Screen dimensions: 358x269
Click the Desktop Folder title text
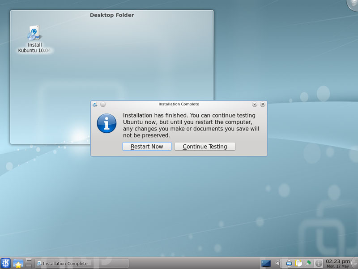click(112, 15)
